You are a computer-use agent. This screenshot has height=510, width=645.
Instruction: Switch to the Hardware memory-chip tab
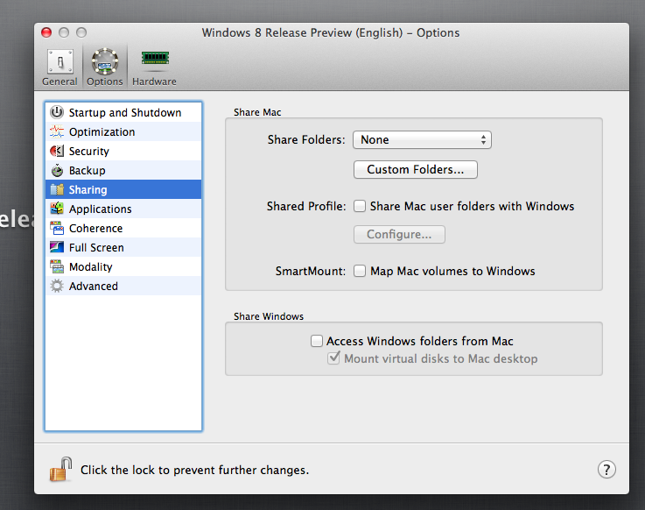(x=155, y=67)
